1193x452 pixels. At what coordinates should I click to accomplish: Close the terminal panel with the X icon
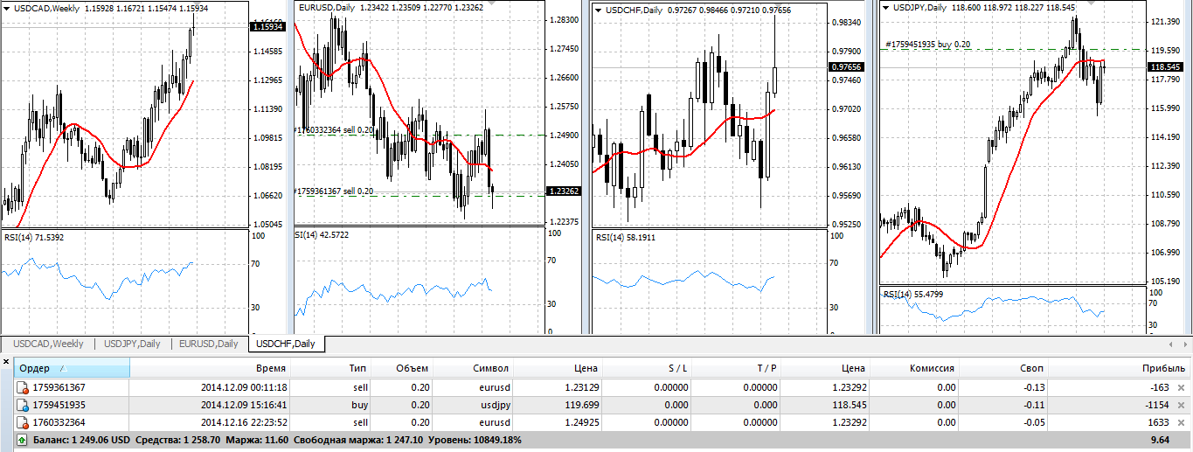tap(6, 360)
